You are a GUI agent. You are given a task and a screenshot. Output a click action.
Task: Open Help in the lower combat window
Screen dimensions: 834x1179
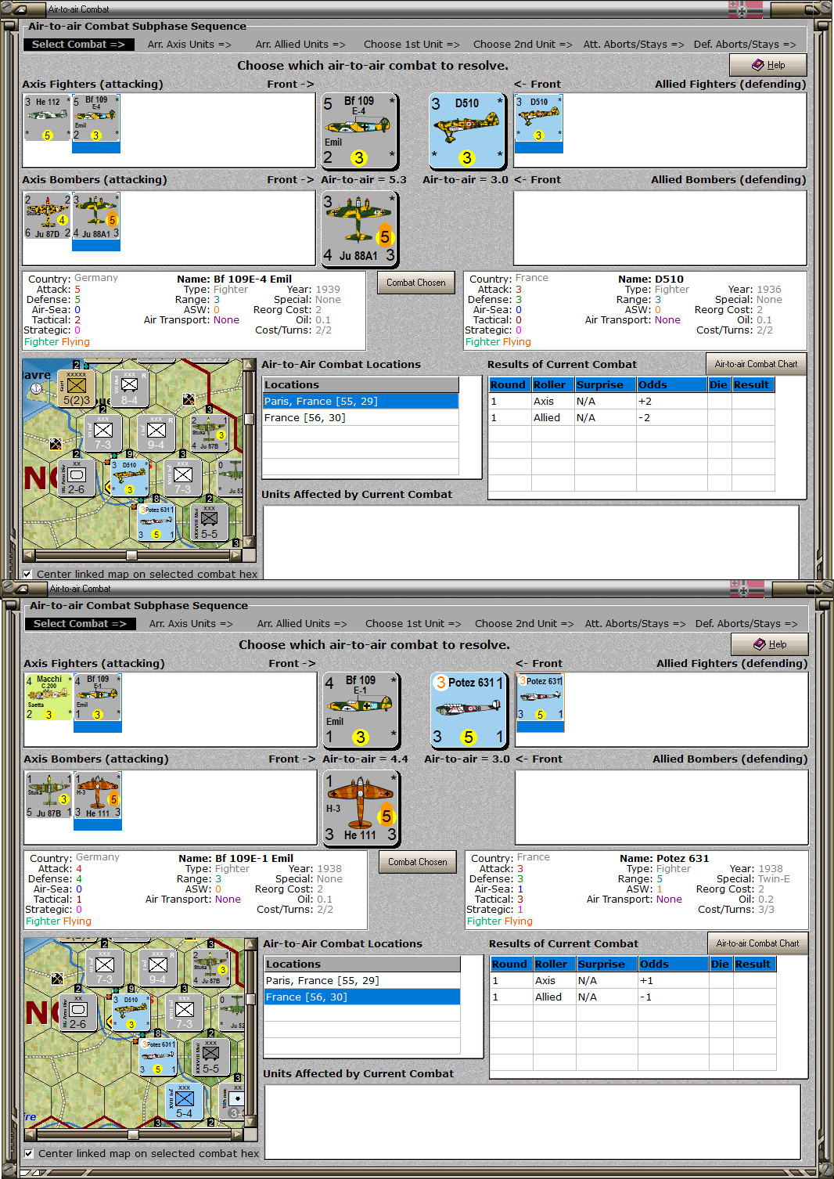coord(770,644)
